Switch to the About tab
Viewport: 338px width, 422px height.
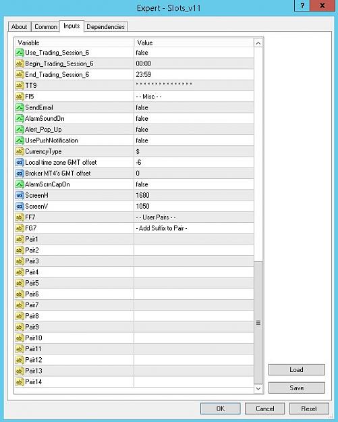20,27
